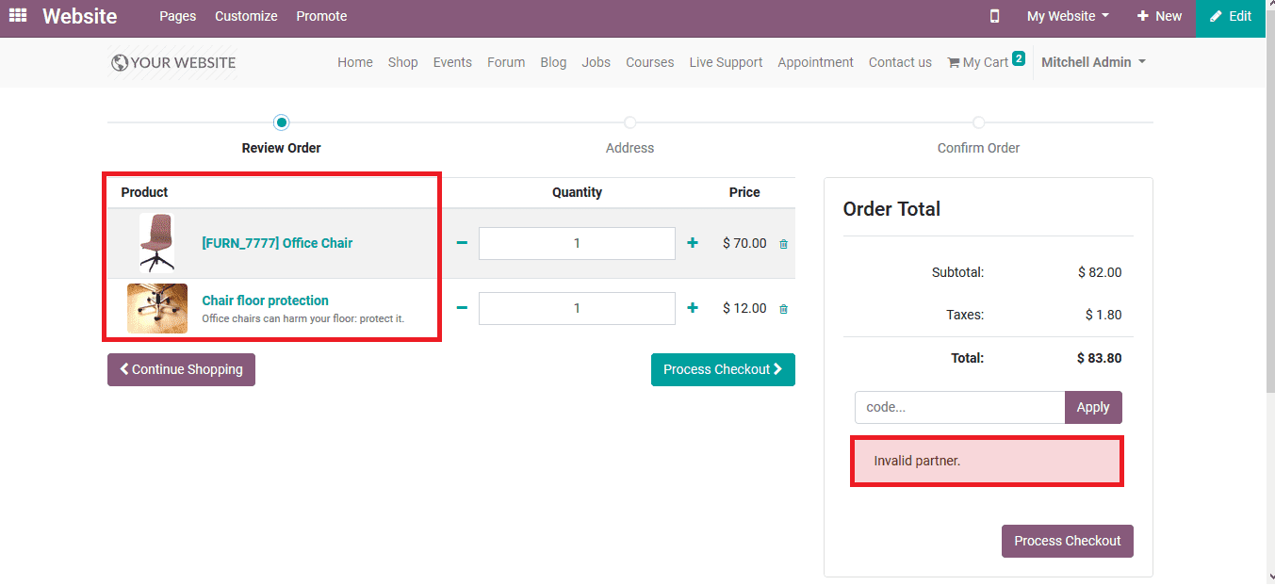Click the teal Process Checkout button

tap(723, 369)
